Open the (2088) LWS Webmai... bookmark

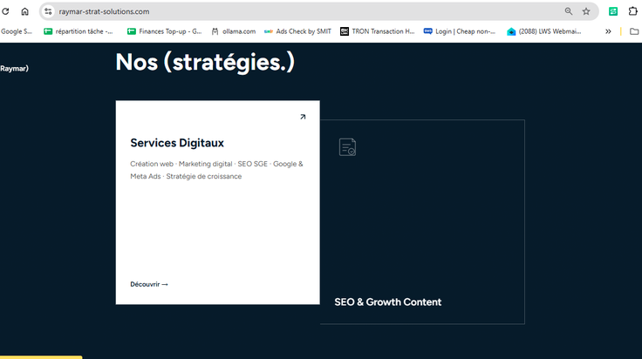click(544, 31)
